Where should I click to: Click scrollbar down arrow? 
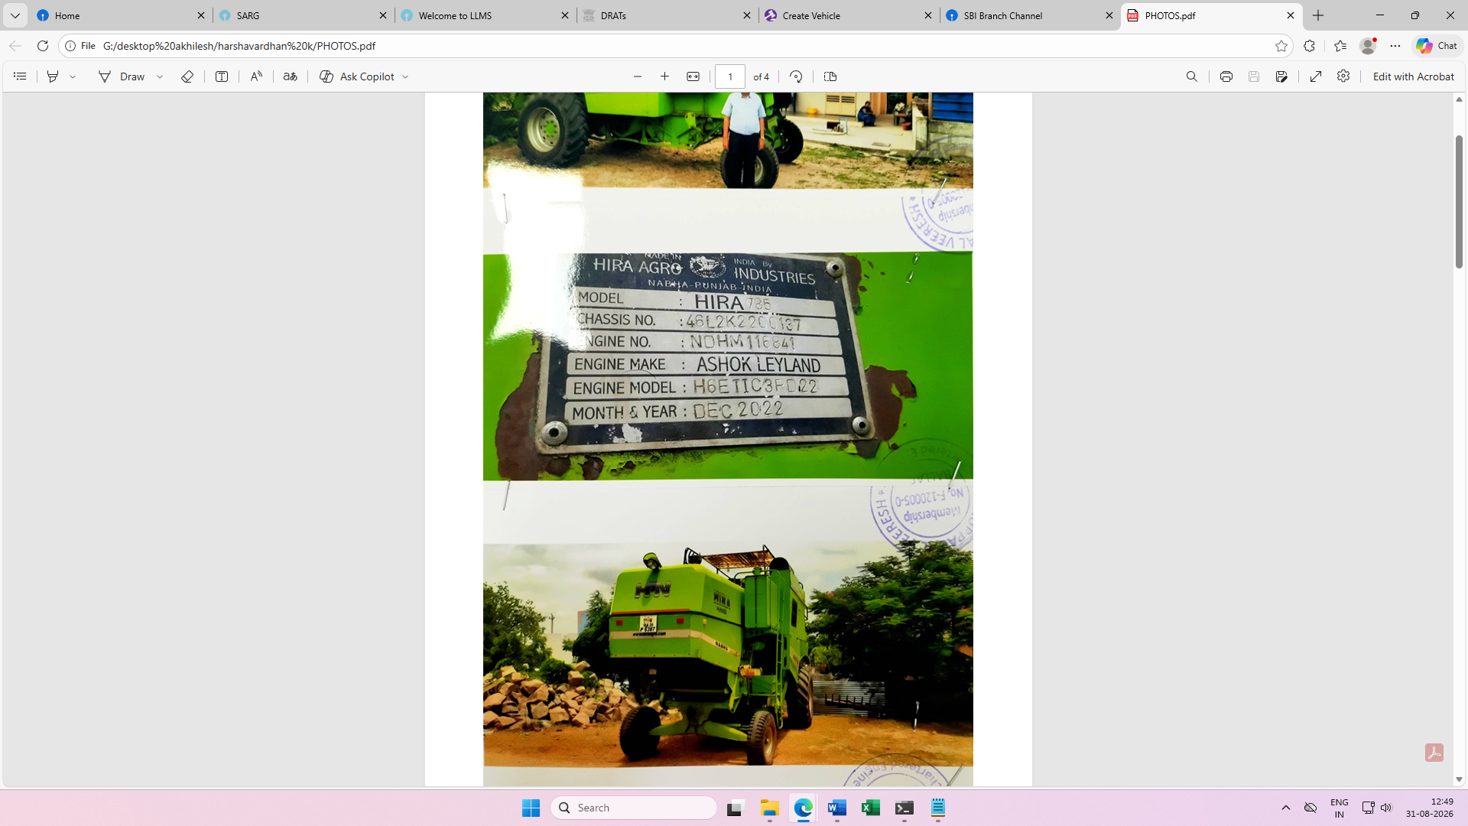(x=1459, y=779)
